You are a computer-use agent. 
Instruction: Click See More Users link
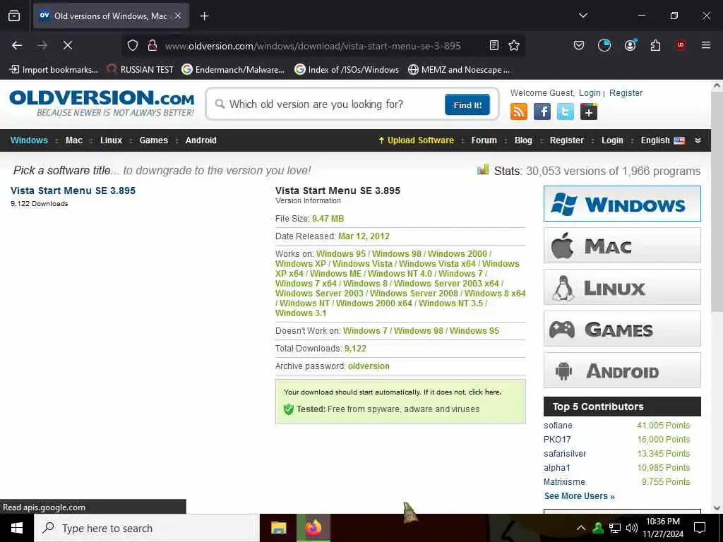pyautogui.click(x=579, y=496)
